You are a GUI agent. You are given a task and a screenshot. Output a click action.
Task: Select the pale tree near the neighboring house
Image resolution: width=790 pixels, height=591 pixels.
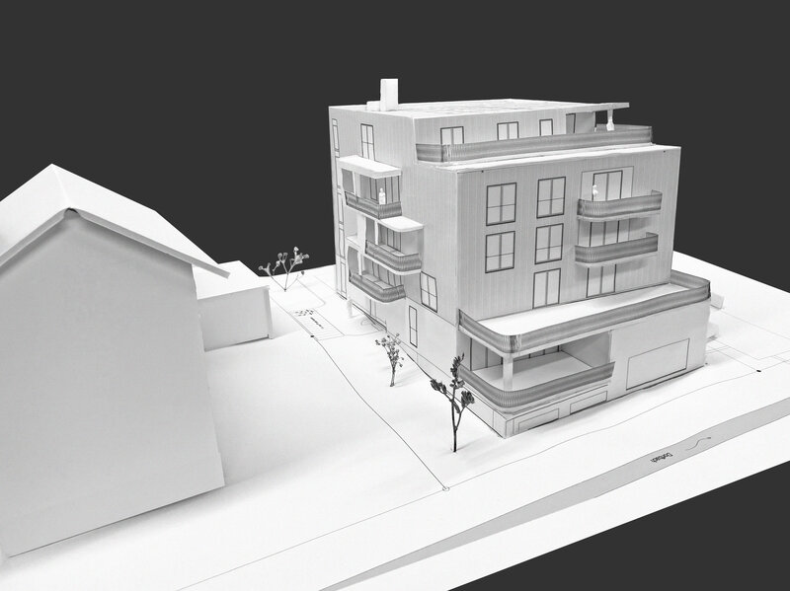[283, 267]
